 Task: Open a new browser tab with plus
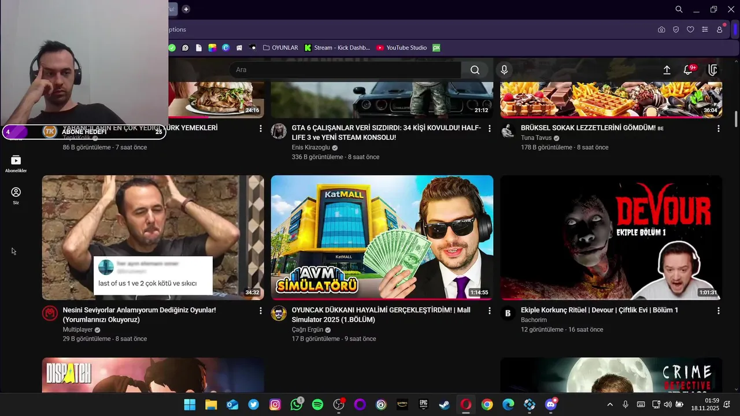tap(186, 9)
